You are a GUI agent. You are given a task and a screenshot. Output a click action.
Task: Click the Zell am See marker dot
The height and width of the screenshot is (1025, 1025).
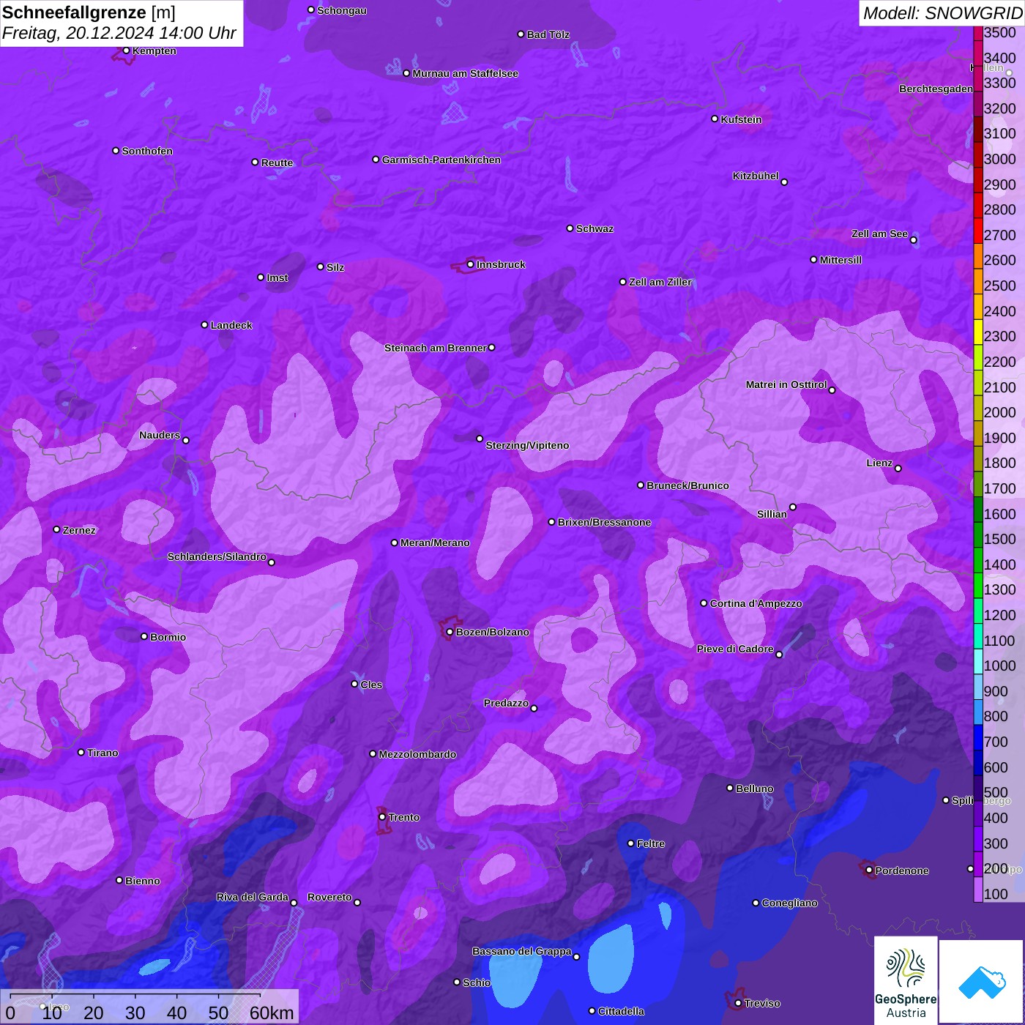point(913,239)
